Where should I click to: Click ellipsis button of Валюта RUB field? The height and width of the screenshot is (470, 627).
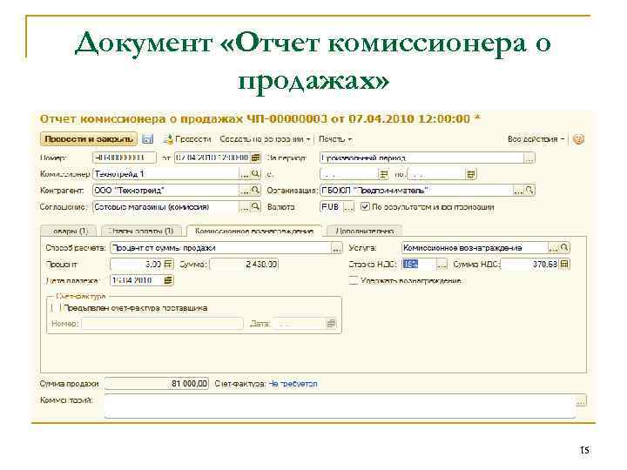coord(348,207)
